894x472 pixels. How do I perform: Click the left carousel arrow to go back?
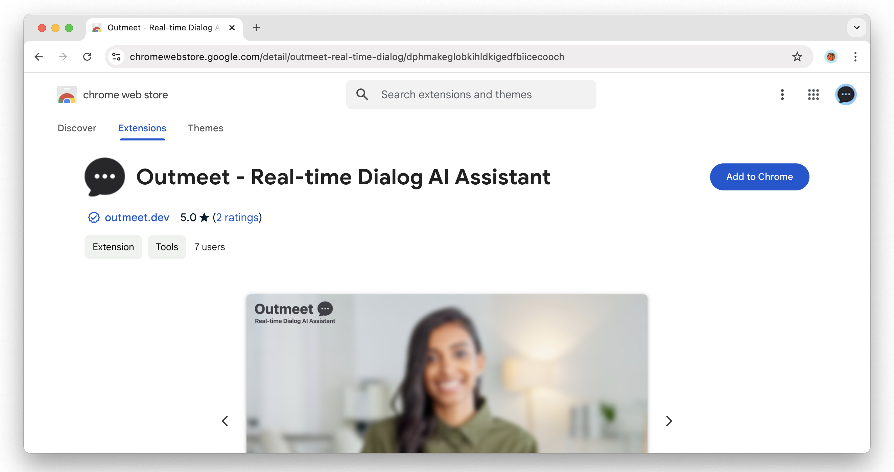pos(225,421)
